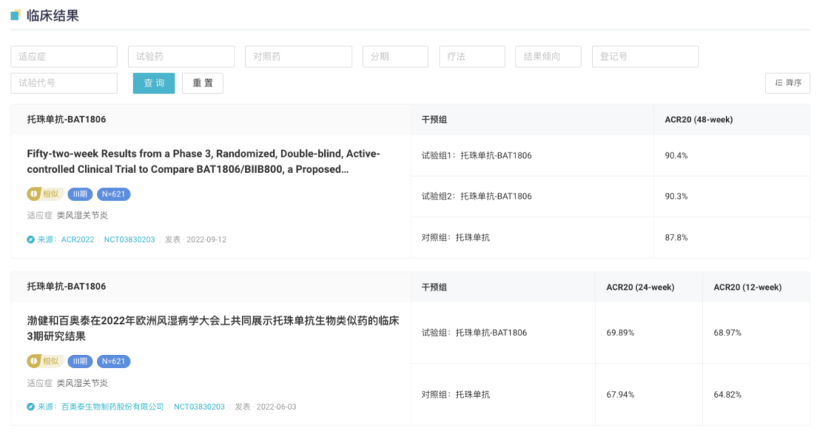820x434 pixels.
Task: Open the ACR2022 source link
Action: [77, 240]
